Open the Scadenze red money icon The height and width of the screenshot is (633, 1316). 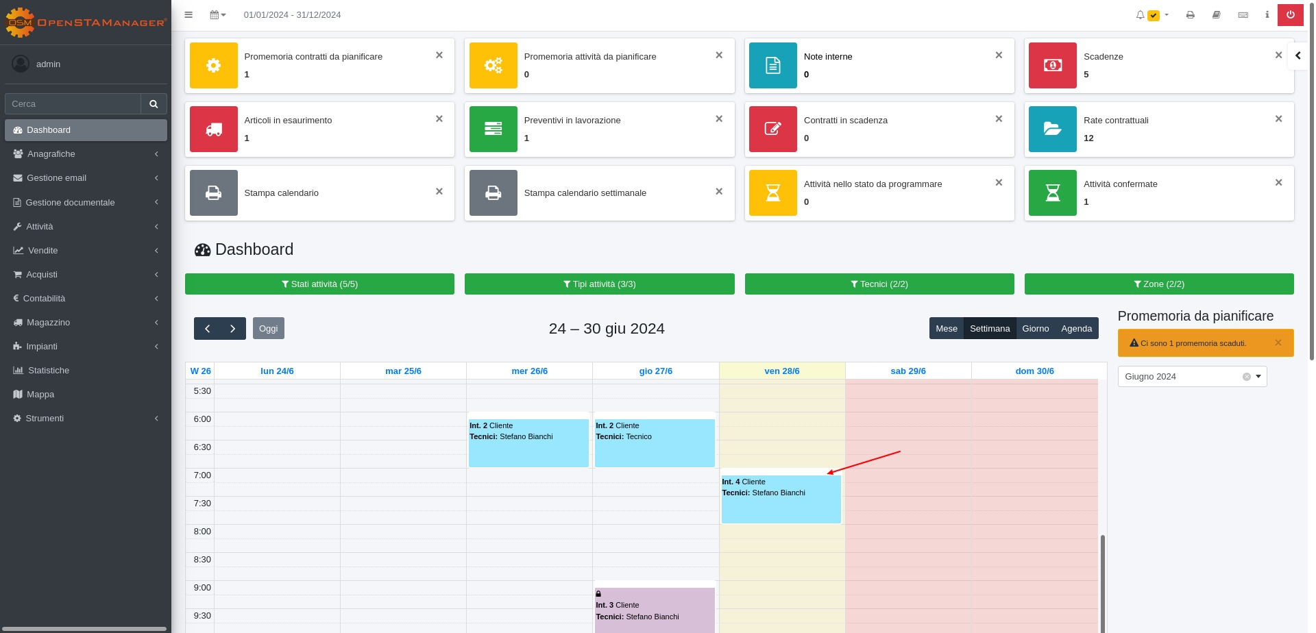coord(1052,65)
